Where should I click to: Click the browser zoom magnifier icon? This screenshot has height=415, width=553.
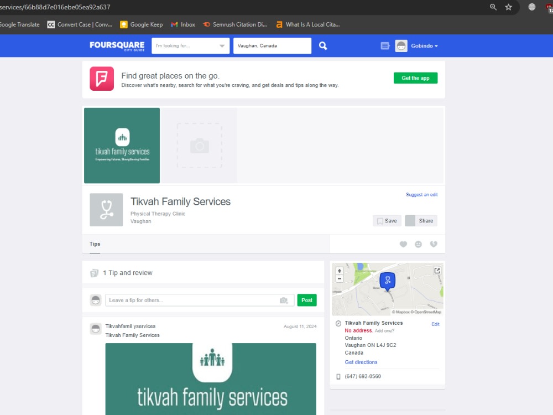tap(493, 7)
